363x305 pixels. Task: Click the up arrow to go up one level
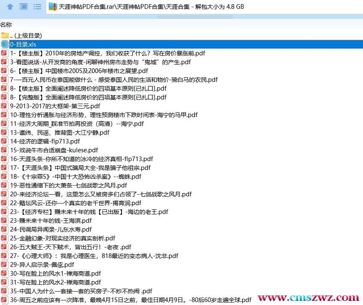point(10,6)
